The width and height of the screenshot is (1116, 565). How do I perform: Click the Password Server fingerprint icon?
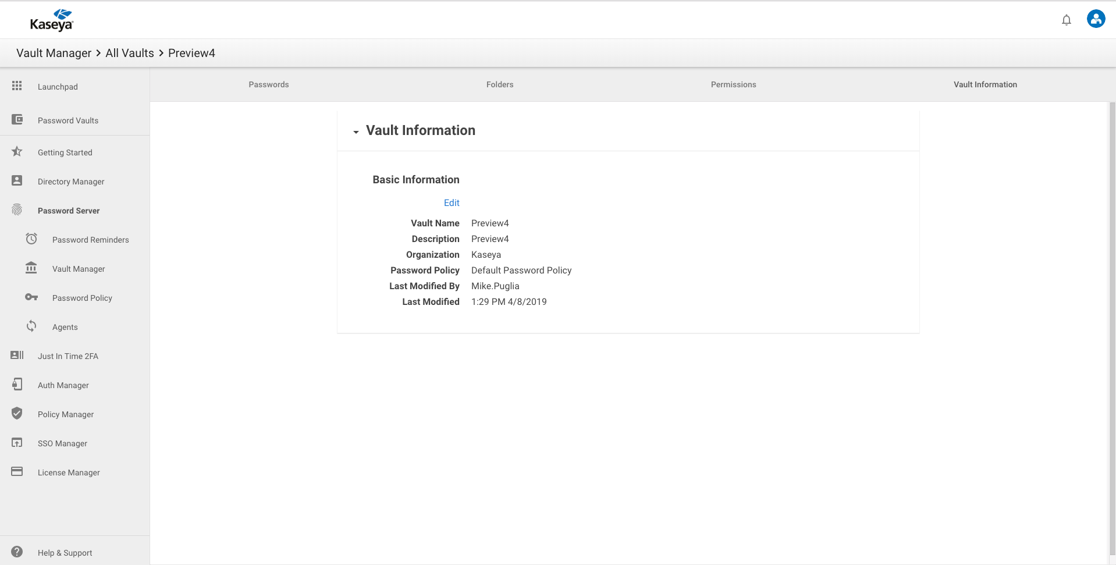(x=17, y=210)
